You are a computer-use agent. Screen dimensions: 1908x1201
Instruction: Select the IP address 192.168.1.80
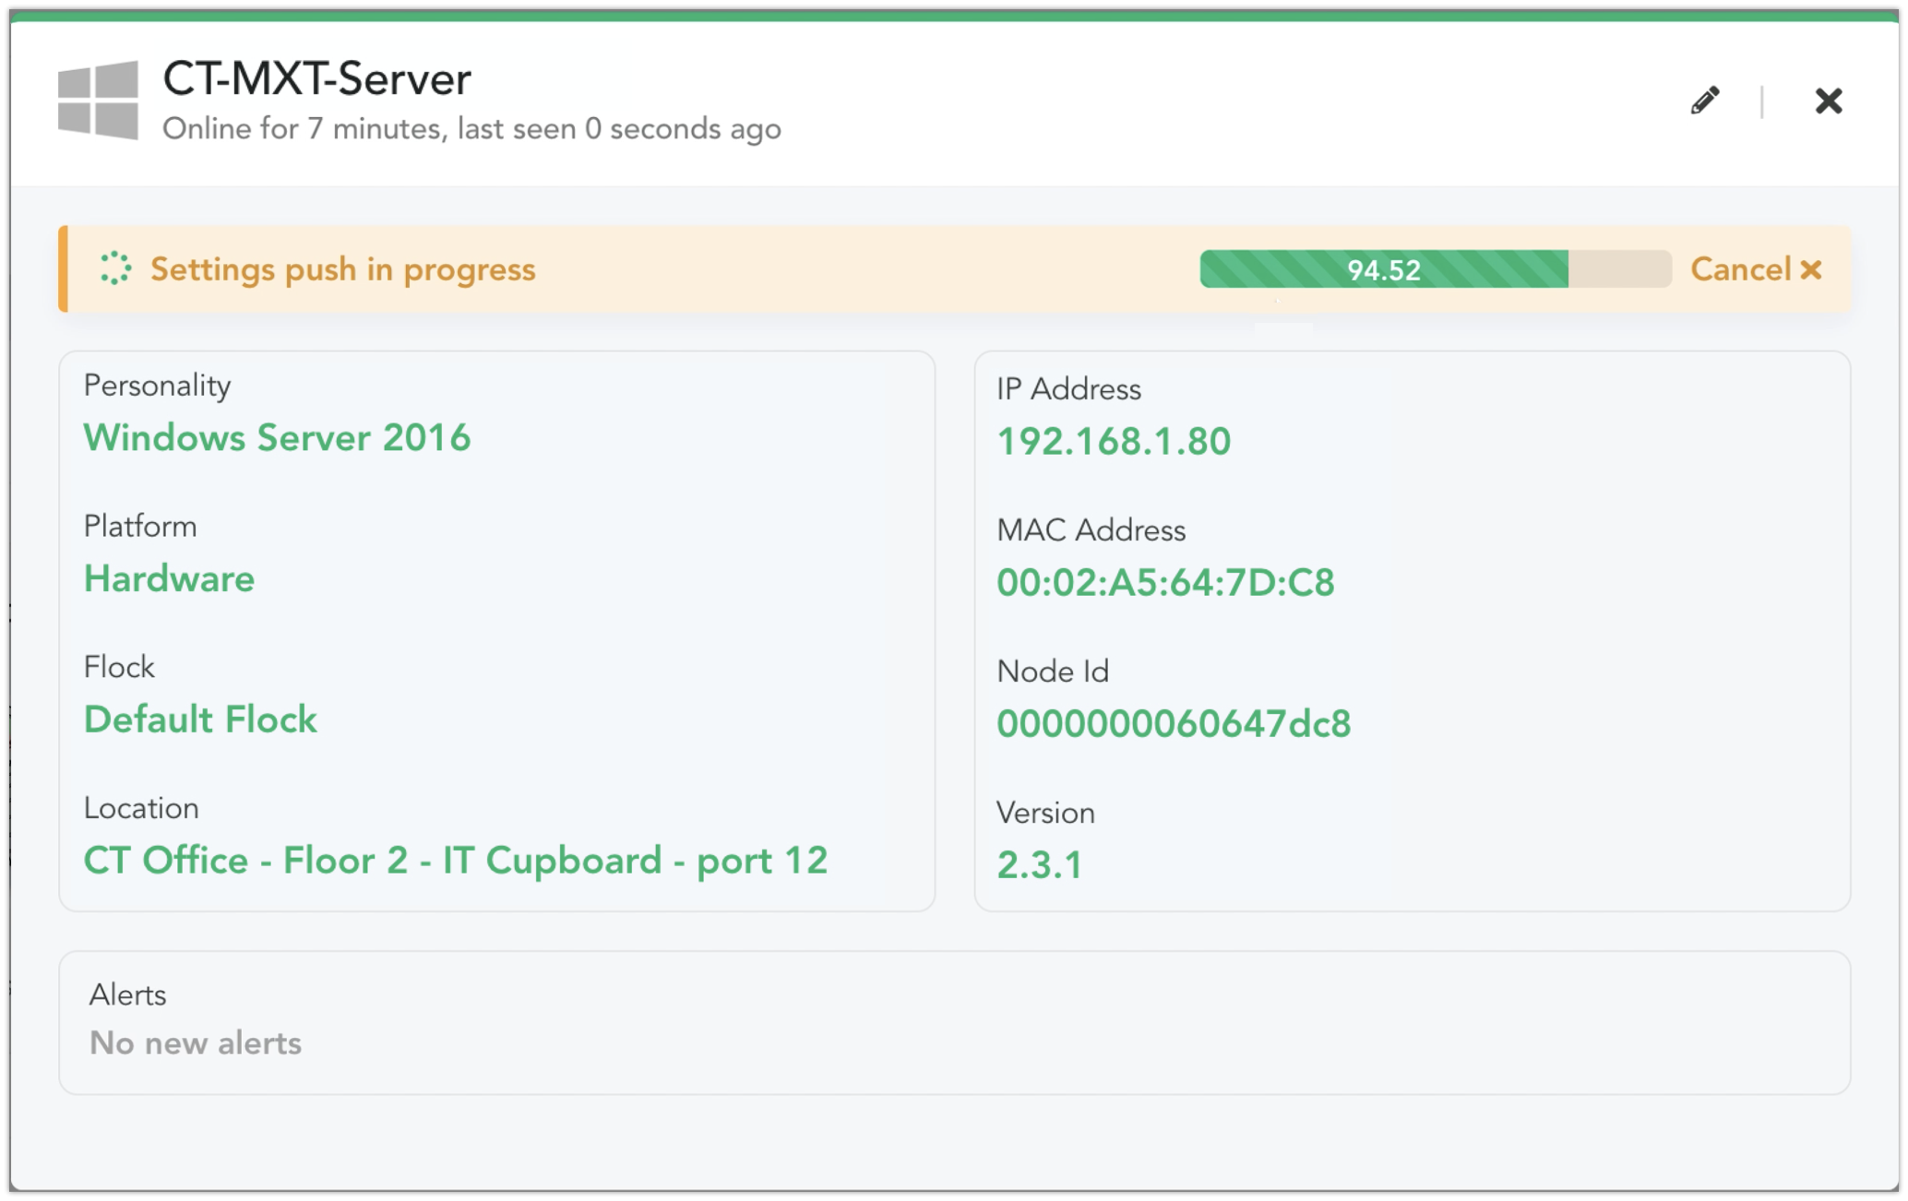click(1113, 442)
